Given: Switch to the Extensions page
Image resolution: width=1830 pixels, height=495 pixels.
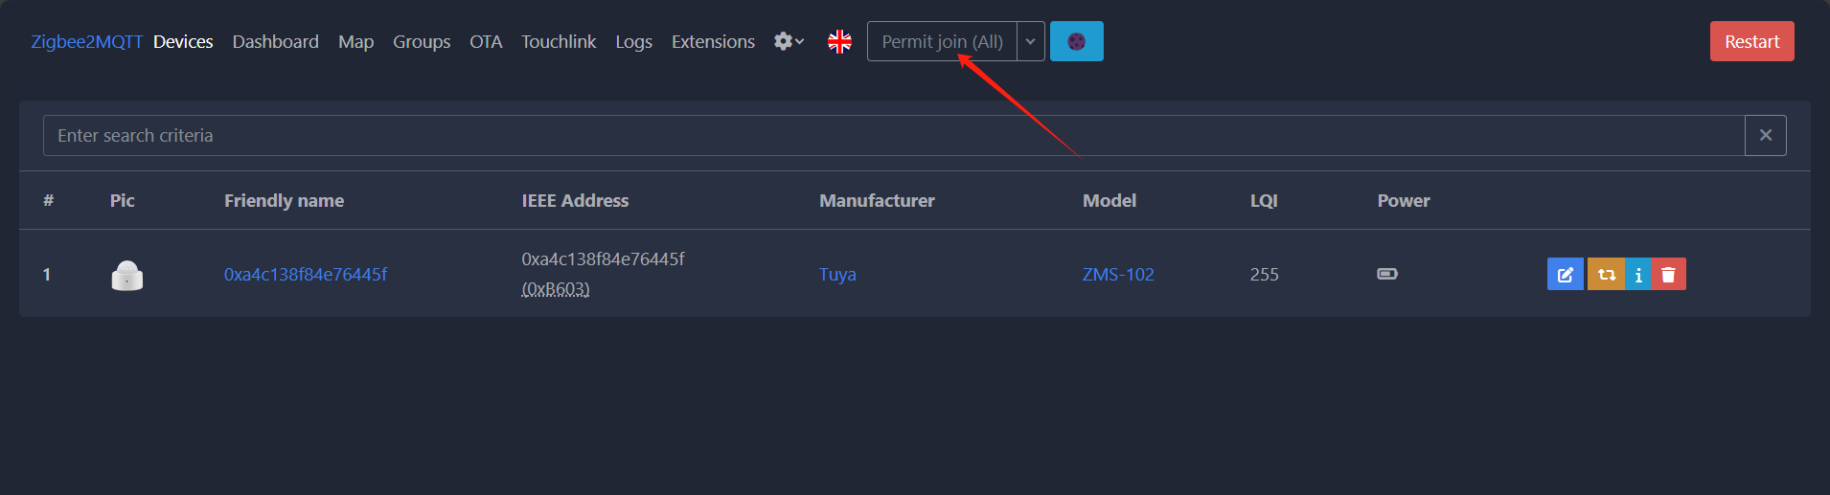Looking at the screenshot, I should coord(713,41).
